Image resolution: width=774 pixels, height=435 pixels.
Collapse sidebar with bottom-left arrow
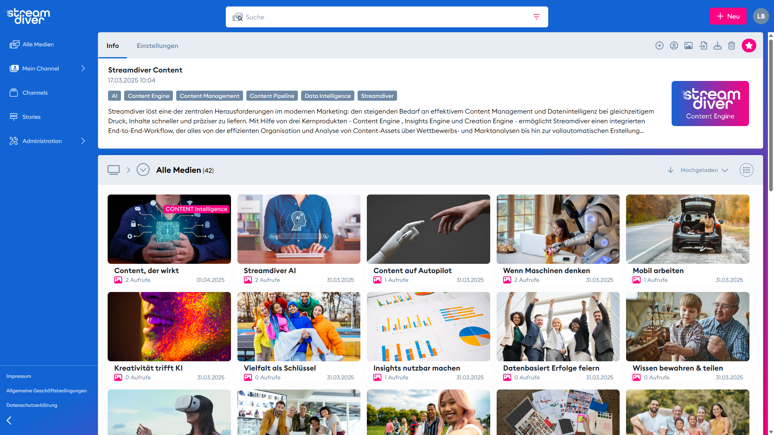pos(9,420)
